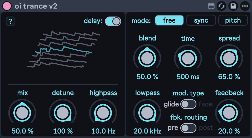
Task: Select the free mode tab
Action: (169, 21)
